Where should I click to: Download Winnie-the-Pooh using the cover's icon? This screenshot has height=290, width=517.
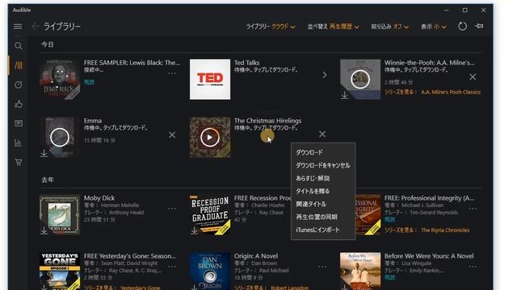tap(344, 95)
